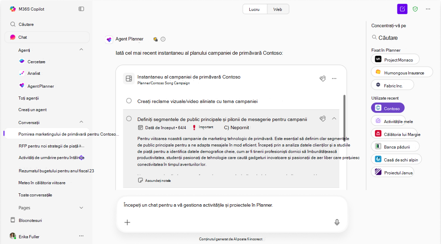
Task: Expand the Pages section chevron
Action: [81, 208]
